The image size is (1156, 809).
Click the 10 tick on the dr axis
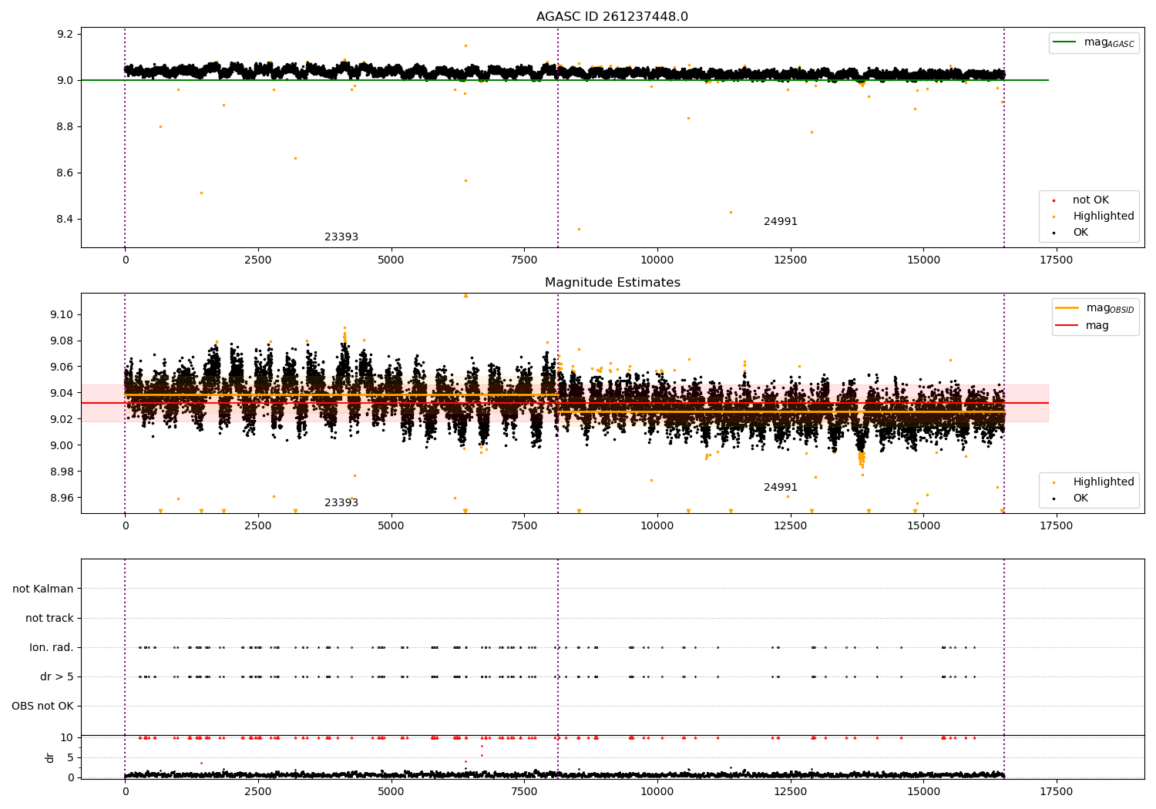[x=67, y=738]
